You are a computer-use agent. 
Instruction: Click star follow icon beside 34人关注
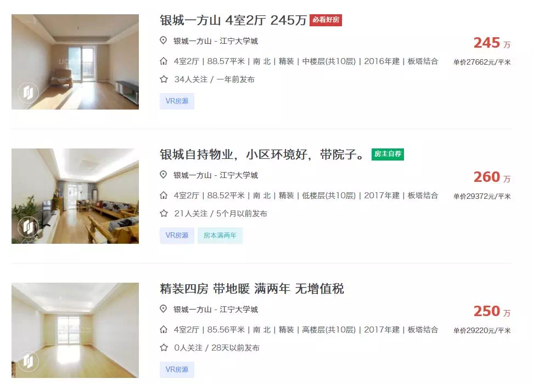point(164,79)
